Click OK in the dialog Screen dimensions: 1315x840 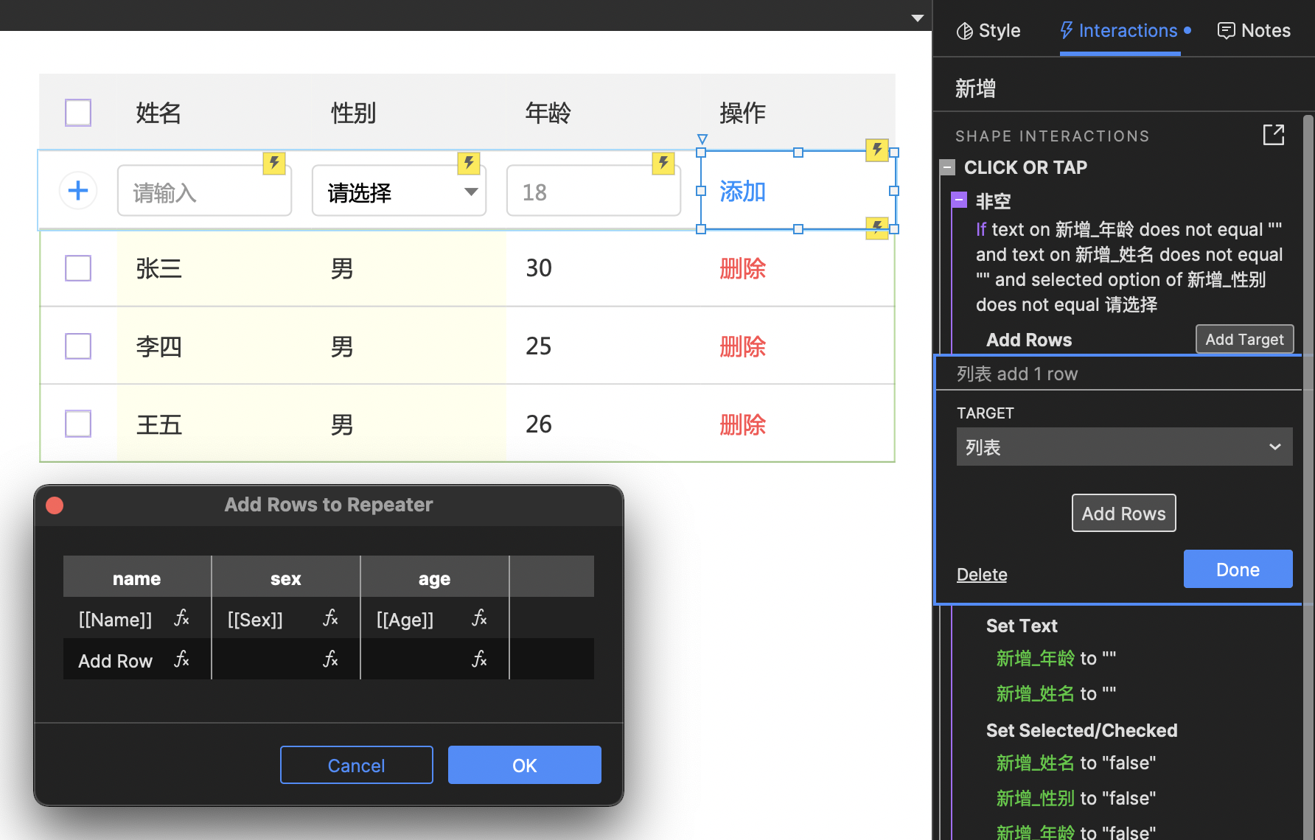click(524, 765)
